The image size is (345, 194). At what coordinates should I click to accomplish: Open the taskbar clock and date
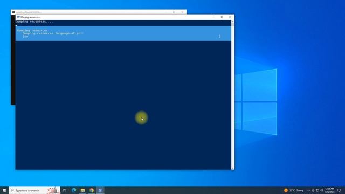click(x=329, y=190)
